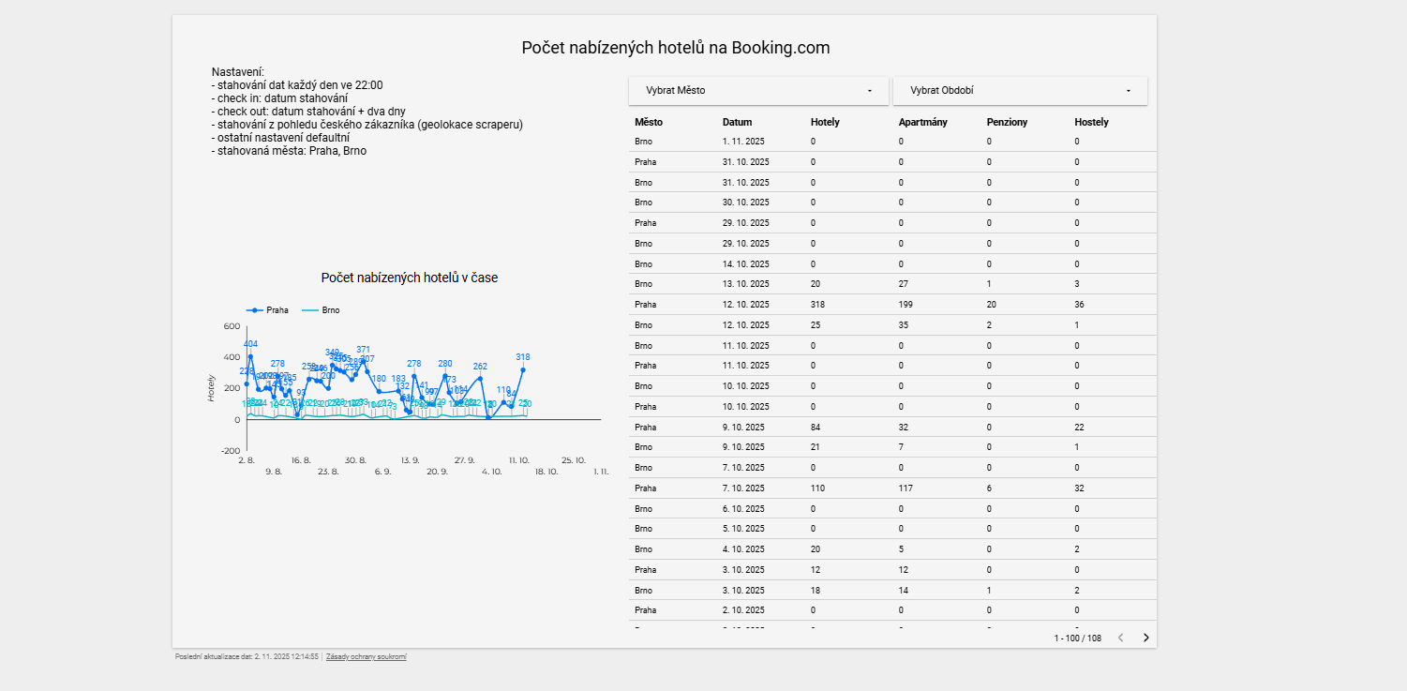Click the chart data point labeled 404
This screenshot has height=691, width=1407.
(x=250, y=356)
